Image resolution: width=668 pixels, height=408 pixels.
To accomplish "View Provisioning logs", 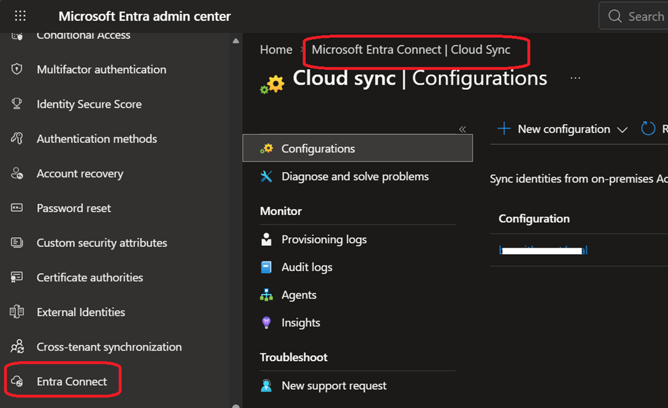I will [324, 239].
